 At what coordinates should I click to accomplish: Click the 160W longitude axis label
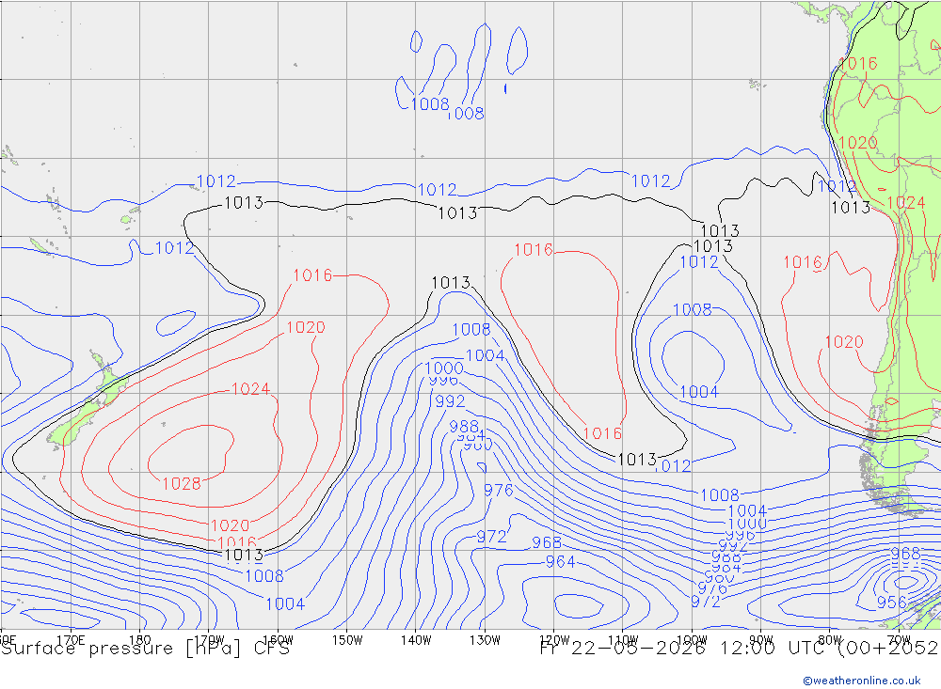[278, 640]
